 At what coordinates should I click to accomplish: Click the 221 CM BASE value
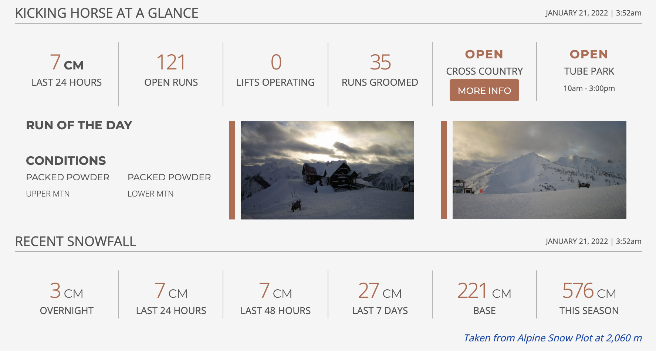tap(484, 291)
